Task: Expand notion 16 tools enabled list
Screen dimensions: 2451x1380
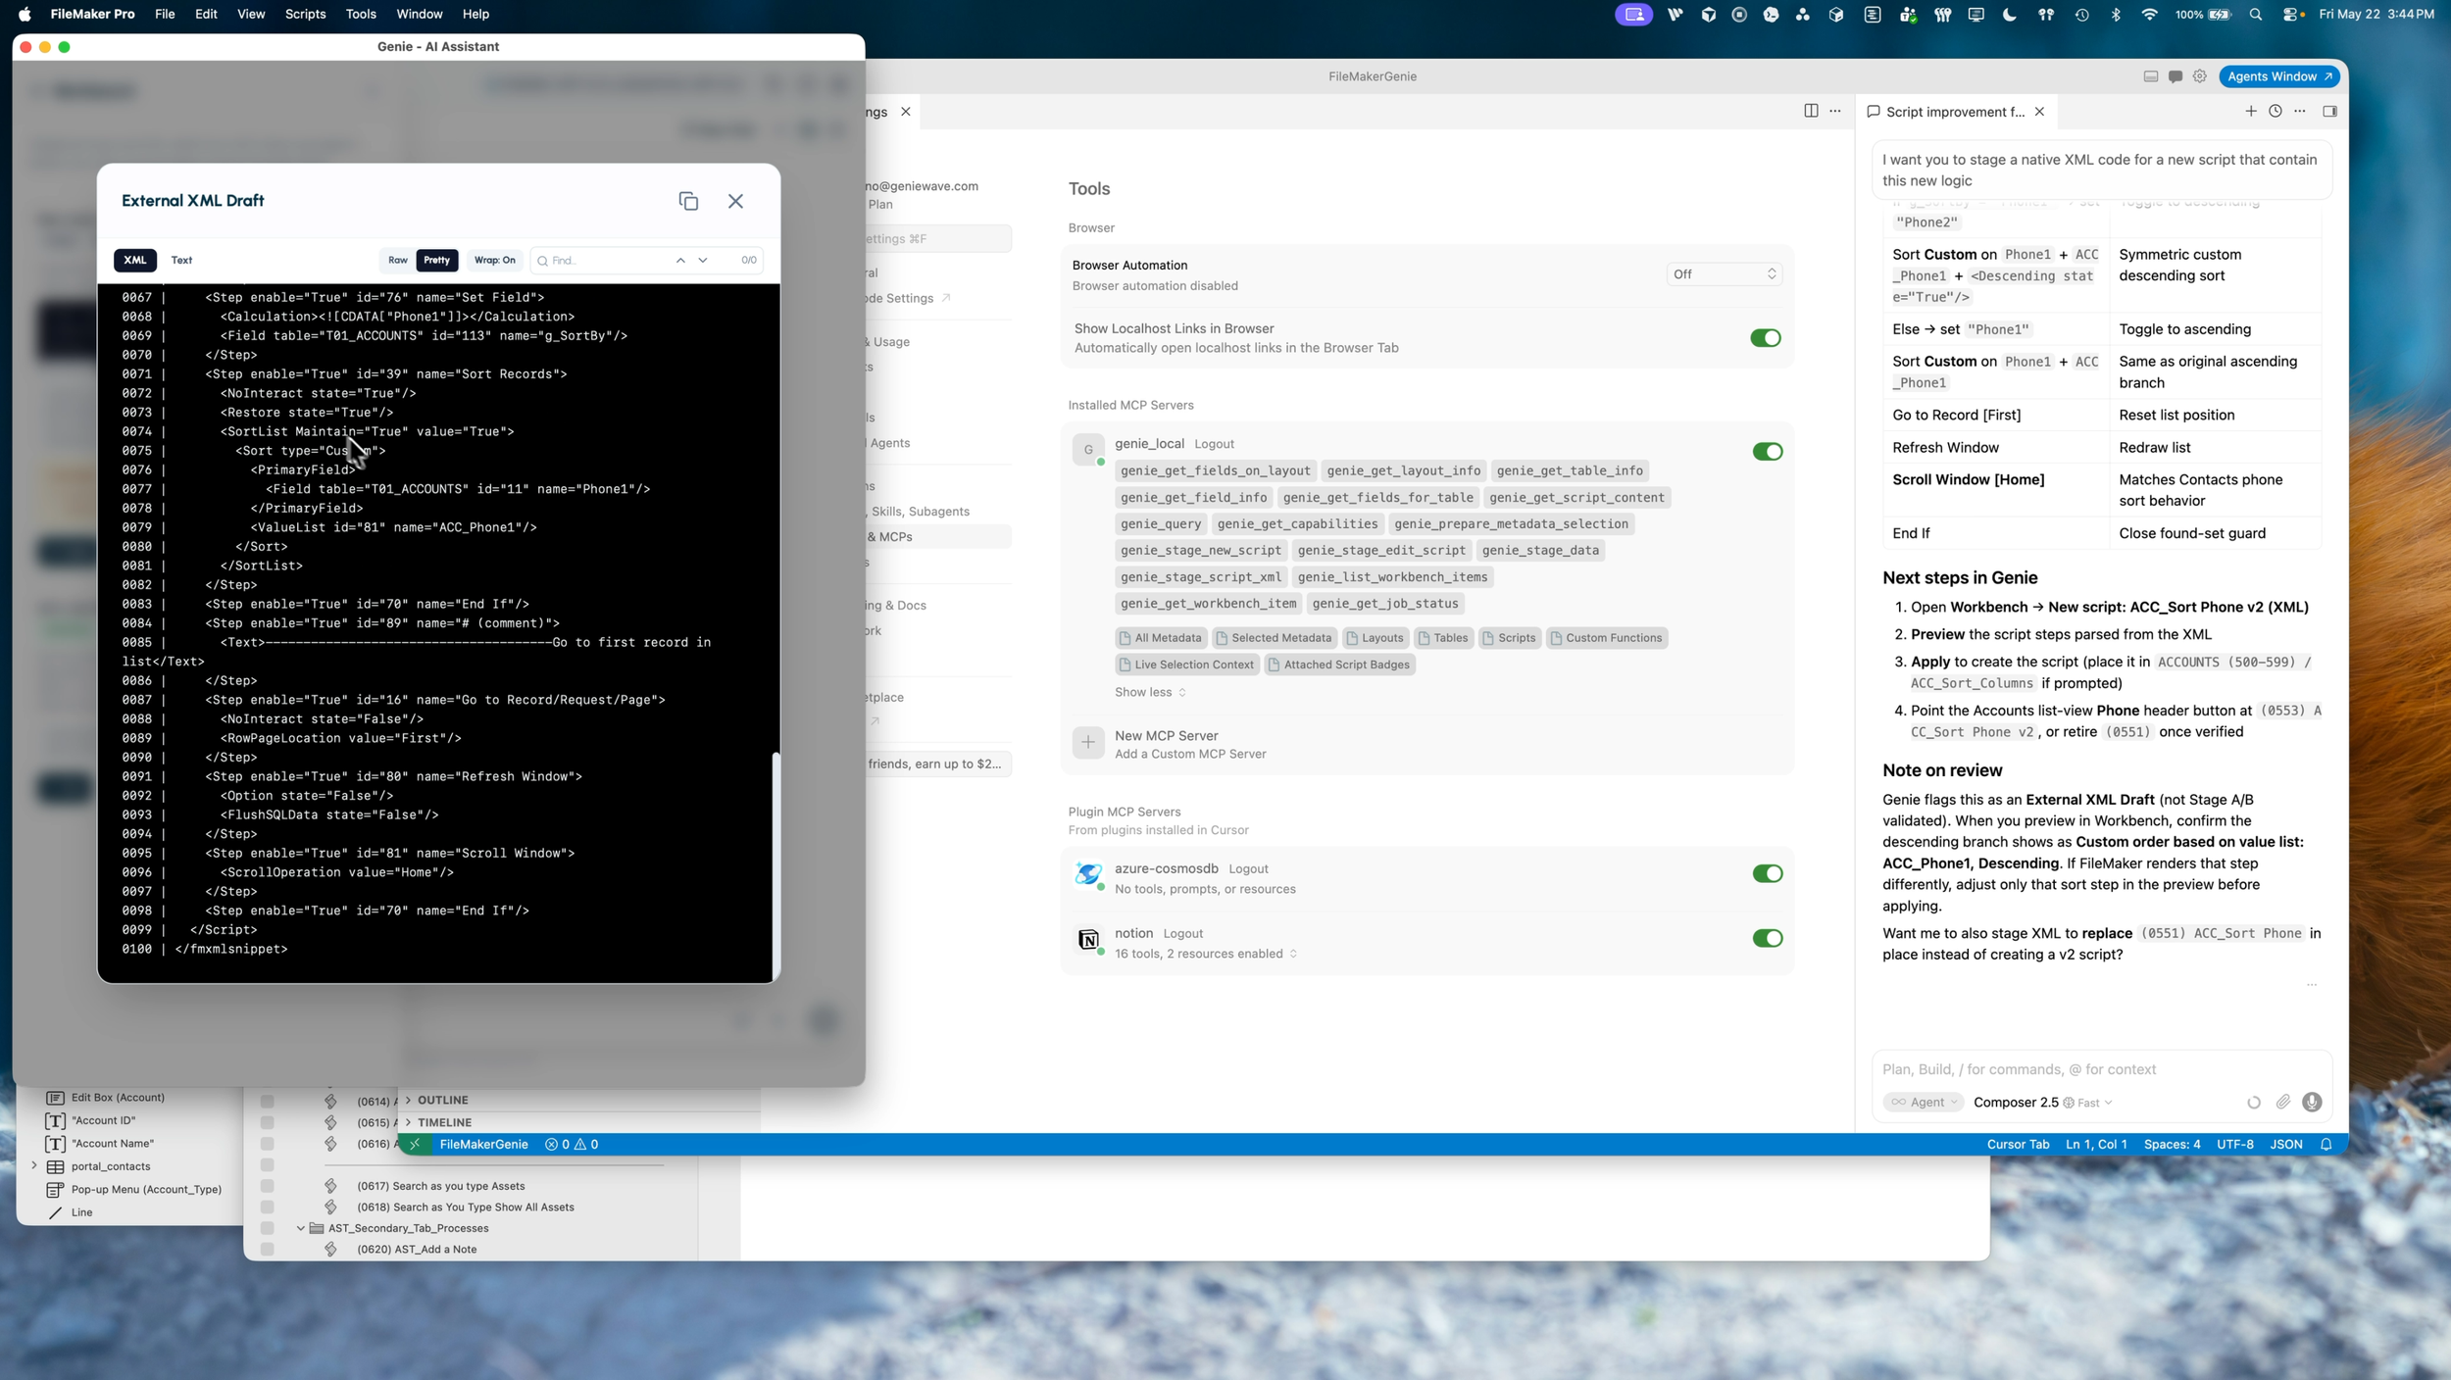Action: [1206, 954]
